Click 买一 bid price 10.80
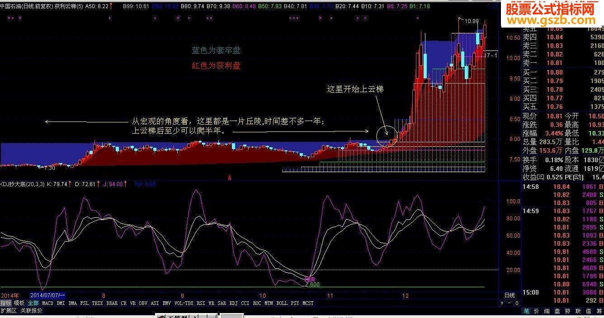 (x=555, y=72)
